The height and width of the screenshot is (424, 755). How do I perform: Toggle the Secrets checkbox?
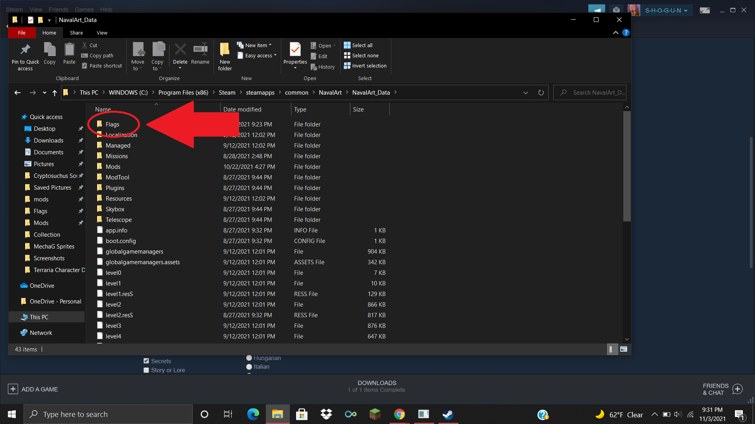click(x=146, y=361)
